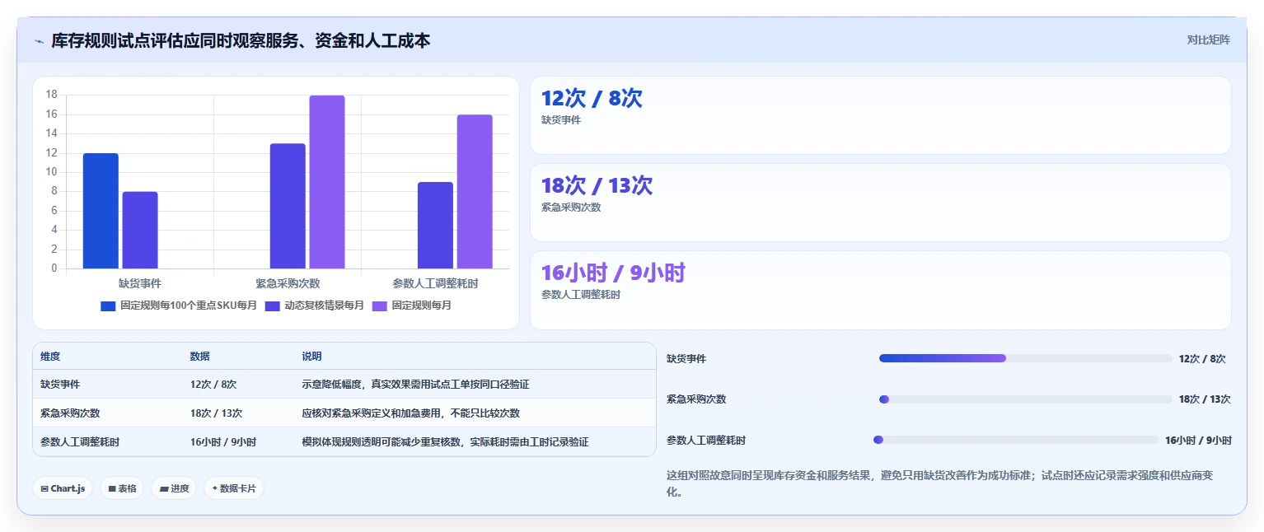Select the 紧急采购次数 x-axis label in chart
The width and height of the screenshot is (1264, 532).
[x=288, y=283]
